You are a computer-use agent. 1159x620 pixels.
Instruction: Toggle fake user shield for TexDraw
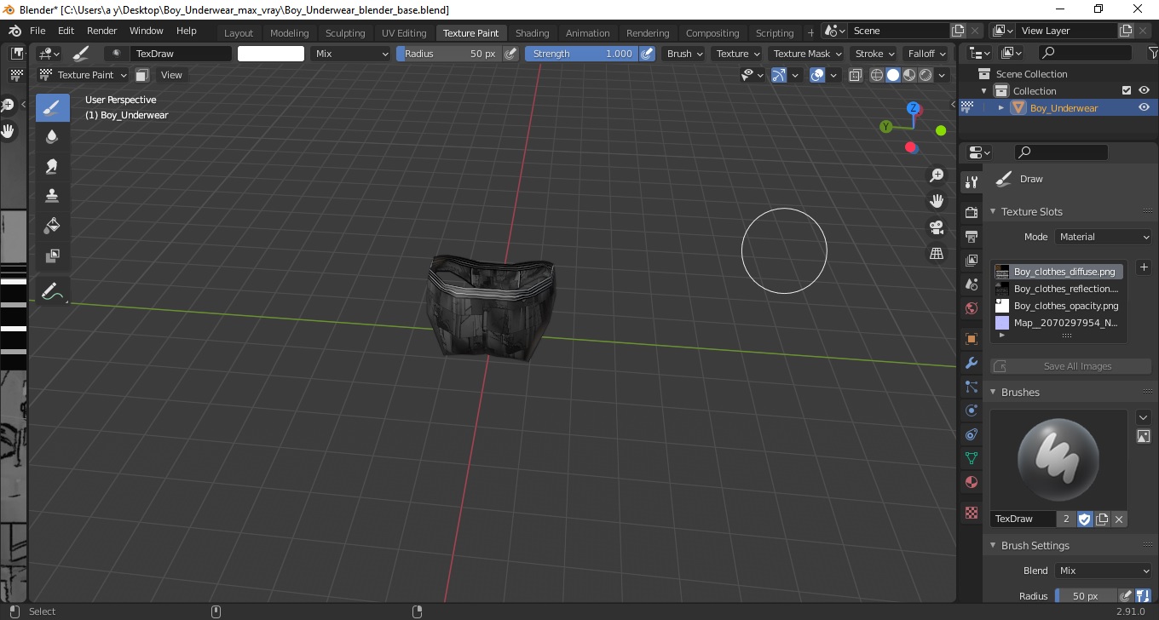[x=1084, y=519]
